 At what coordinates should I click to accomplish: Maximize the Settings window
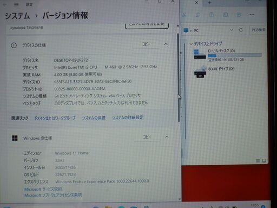pyautogui.click(x=160, y=1)
